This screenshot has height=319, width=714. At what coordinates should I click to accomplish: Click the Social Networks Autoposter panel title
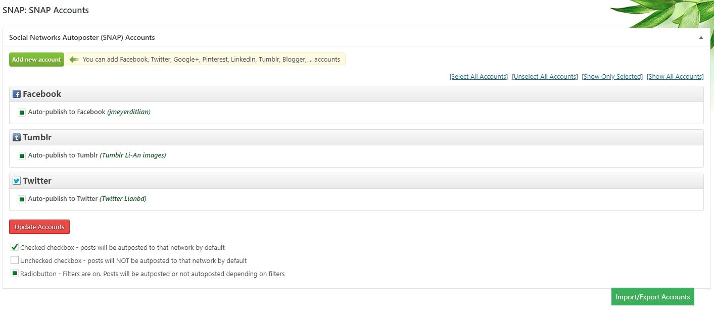82,37
